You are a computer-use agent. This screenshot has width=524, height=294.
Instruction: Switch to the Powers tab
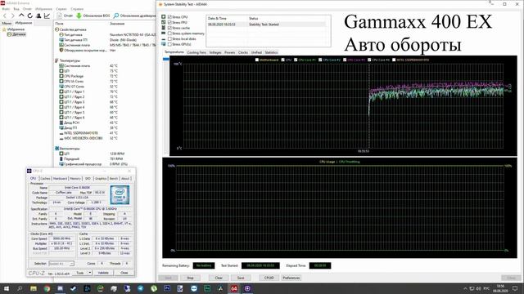pyautogui.click(x=230, y=52)
